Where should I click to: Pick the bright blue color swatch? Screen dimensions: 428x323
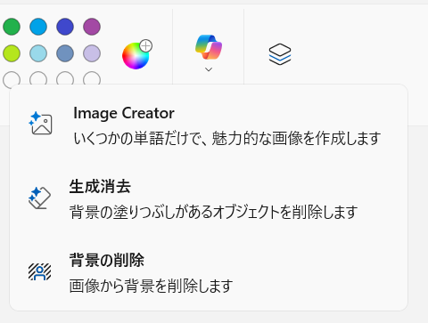tap(38, 27)
